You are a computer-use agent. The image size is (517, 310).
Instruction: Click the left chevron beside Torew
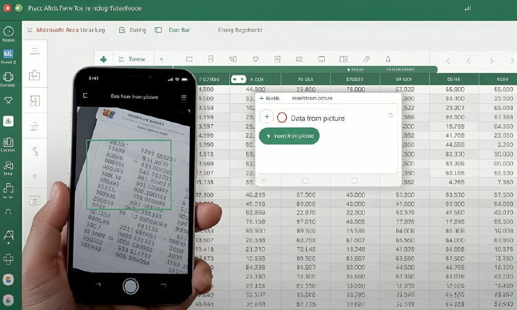pos(161,59)
